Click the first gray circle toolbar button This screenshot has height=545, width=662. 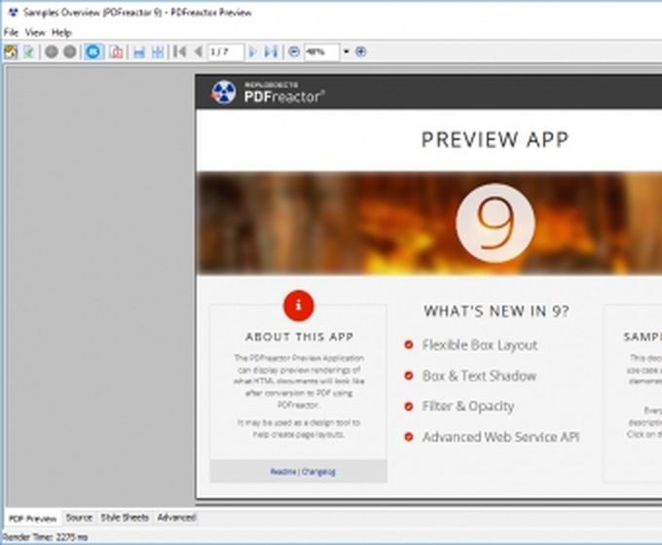coord(52,52)
